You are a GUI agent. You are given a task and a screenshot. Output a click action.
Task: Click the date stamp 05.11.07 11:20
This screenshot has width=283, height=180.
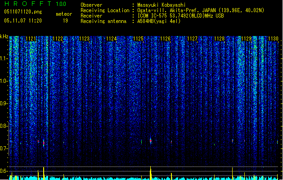[x=23, y=21]
